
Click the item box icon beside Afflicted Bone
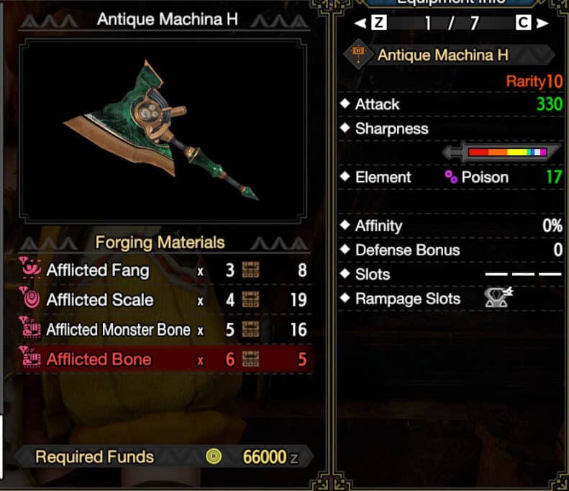click(x=250, y=359)
